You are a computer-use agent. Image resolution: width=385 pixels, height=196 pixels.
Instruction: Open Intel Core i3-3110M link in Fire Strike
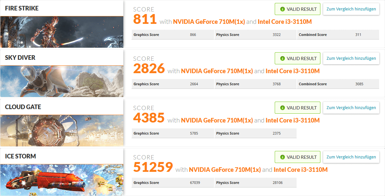285,22
